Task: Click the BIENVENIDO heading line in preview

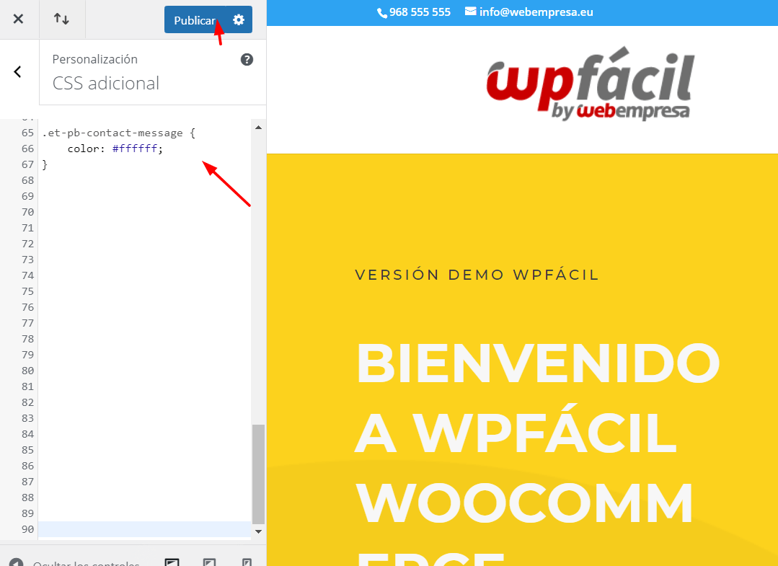Action: 538,363
